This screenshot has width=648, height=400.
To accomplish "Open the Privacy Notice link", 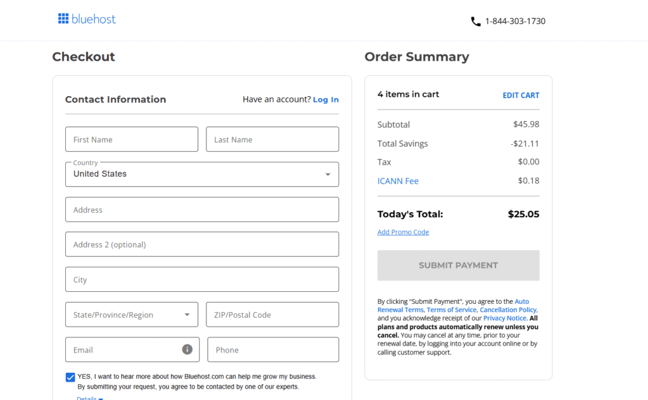I will click(504, 318).
